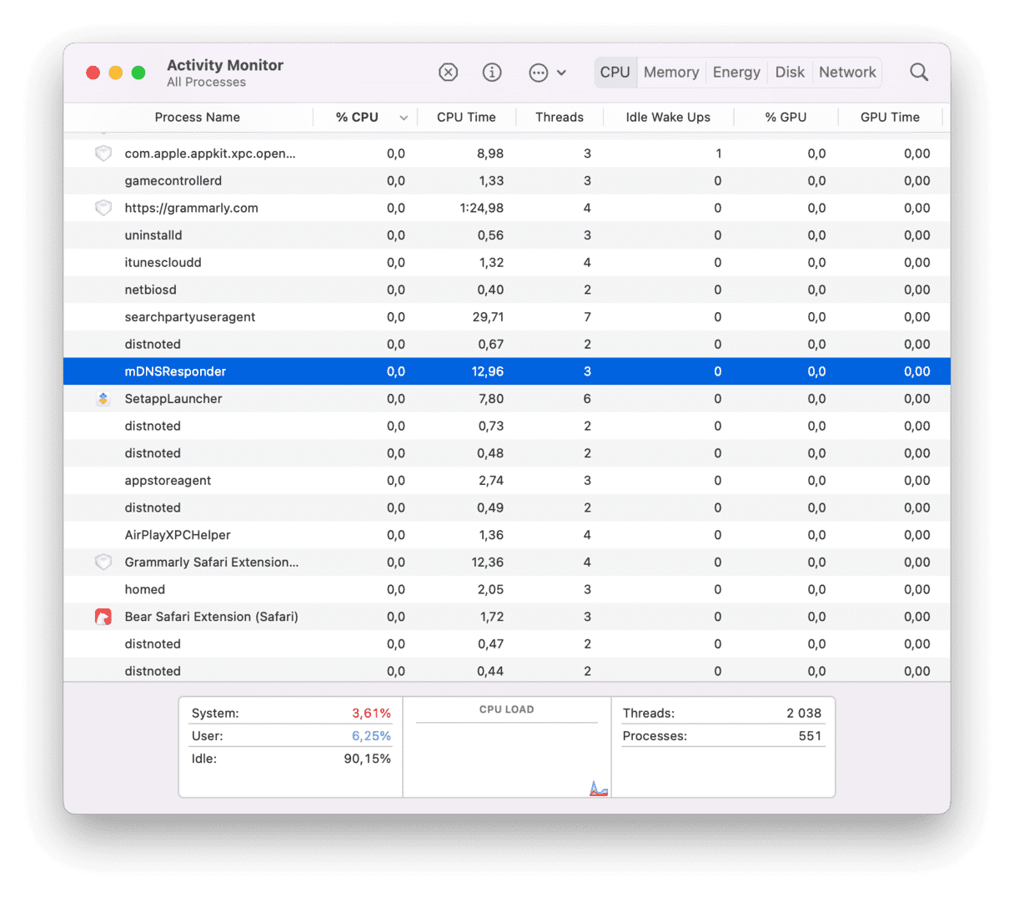Viewport: 1014px width, 898px height.
Task: Switch to the Energy tab
Action: coord(736,73)
